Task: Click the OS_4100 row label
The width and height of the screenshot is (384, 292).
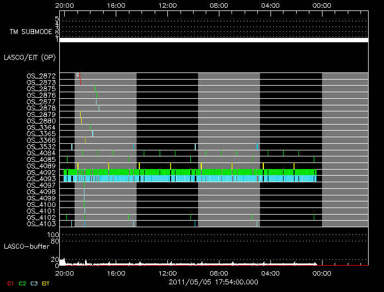Action: [x=41, y=205]
